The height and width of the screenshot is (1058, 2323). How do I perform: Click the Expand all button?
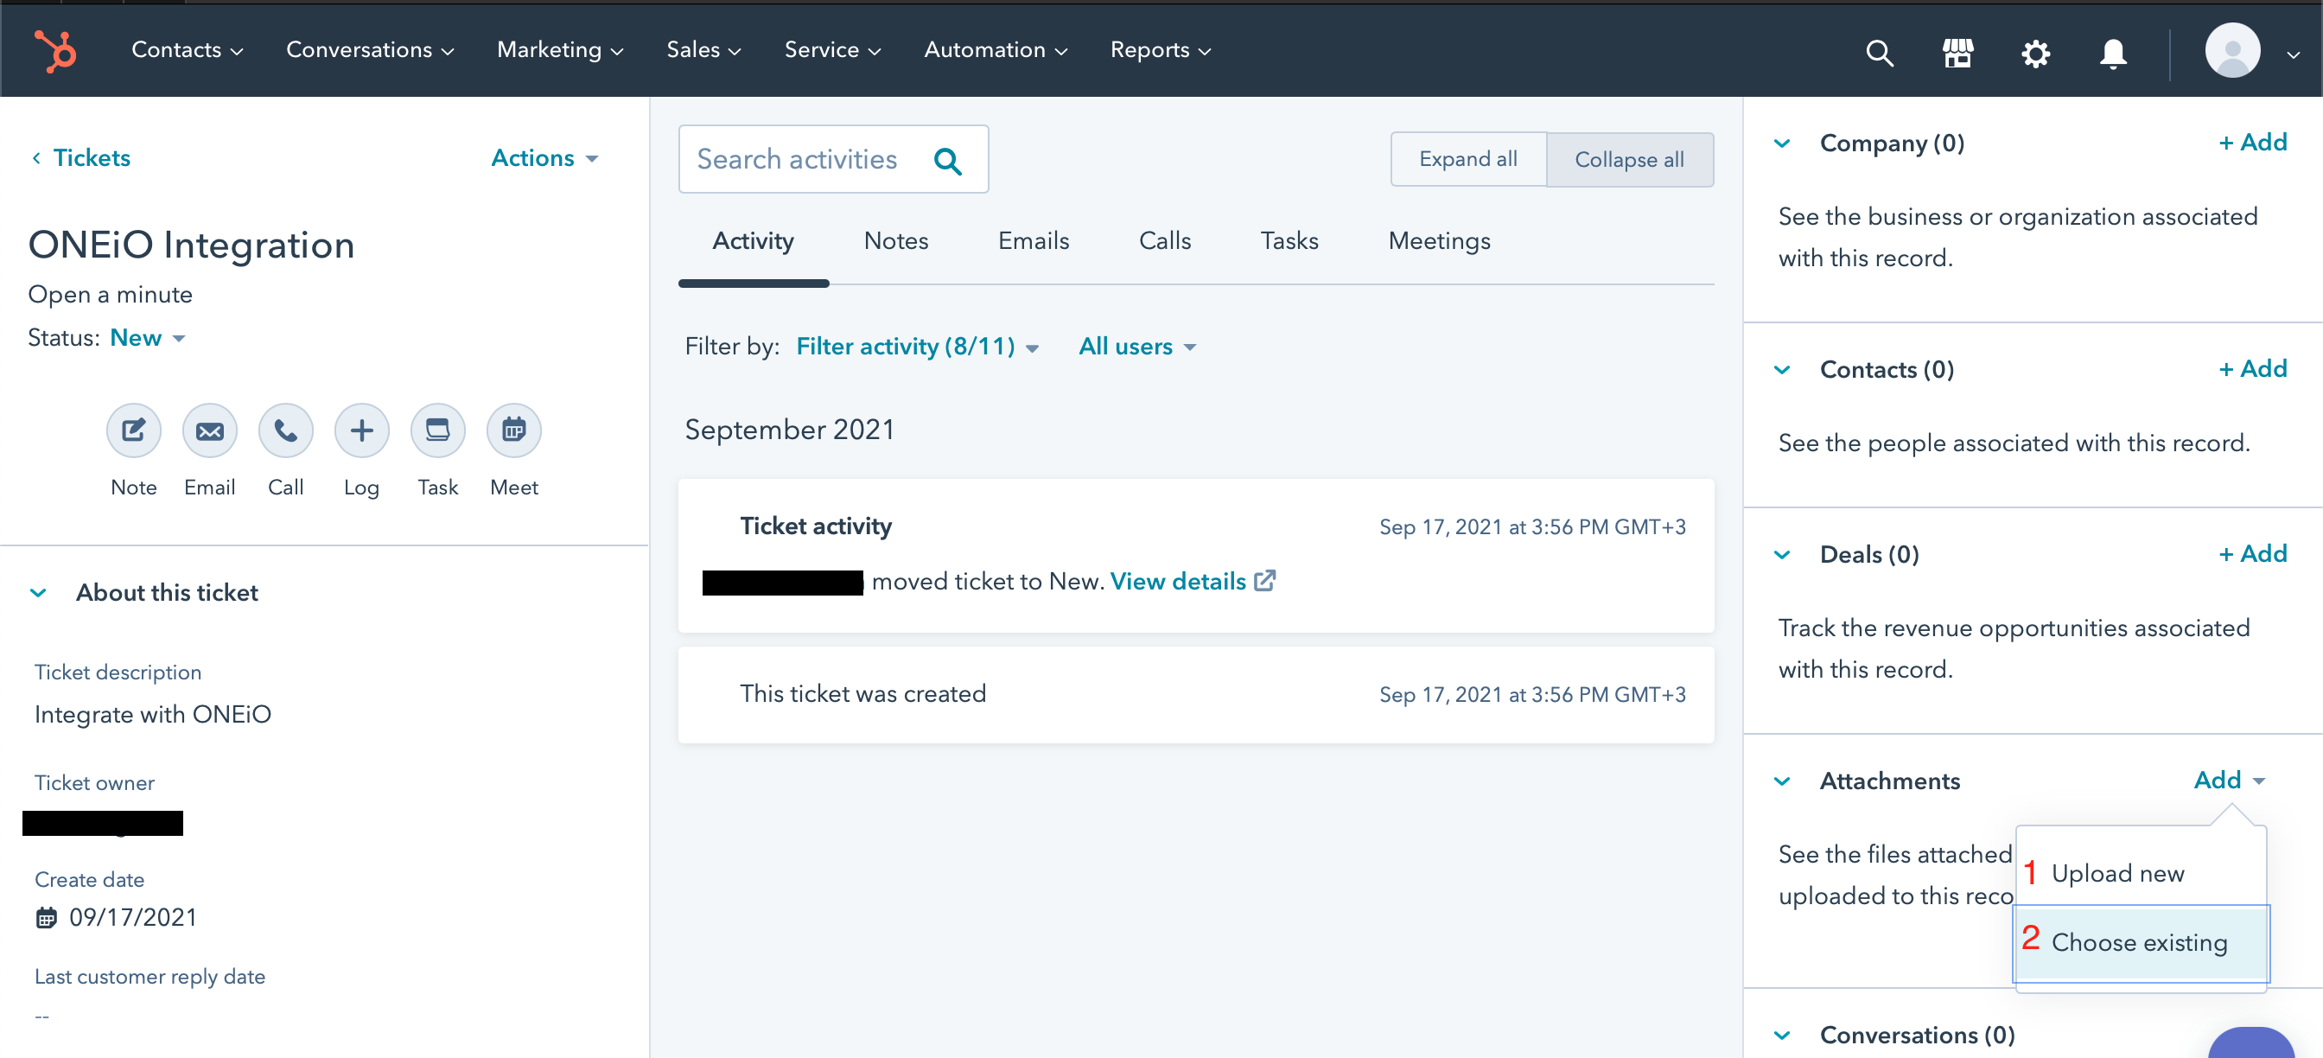(1468, 160)
